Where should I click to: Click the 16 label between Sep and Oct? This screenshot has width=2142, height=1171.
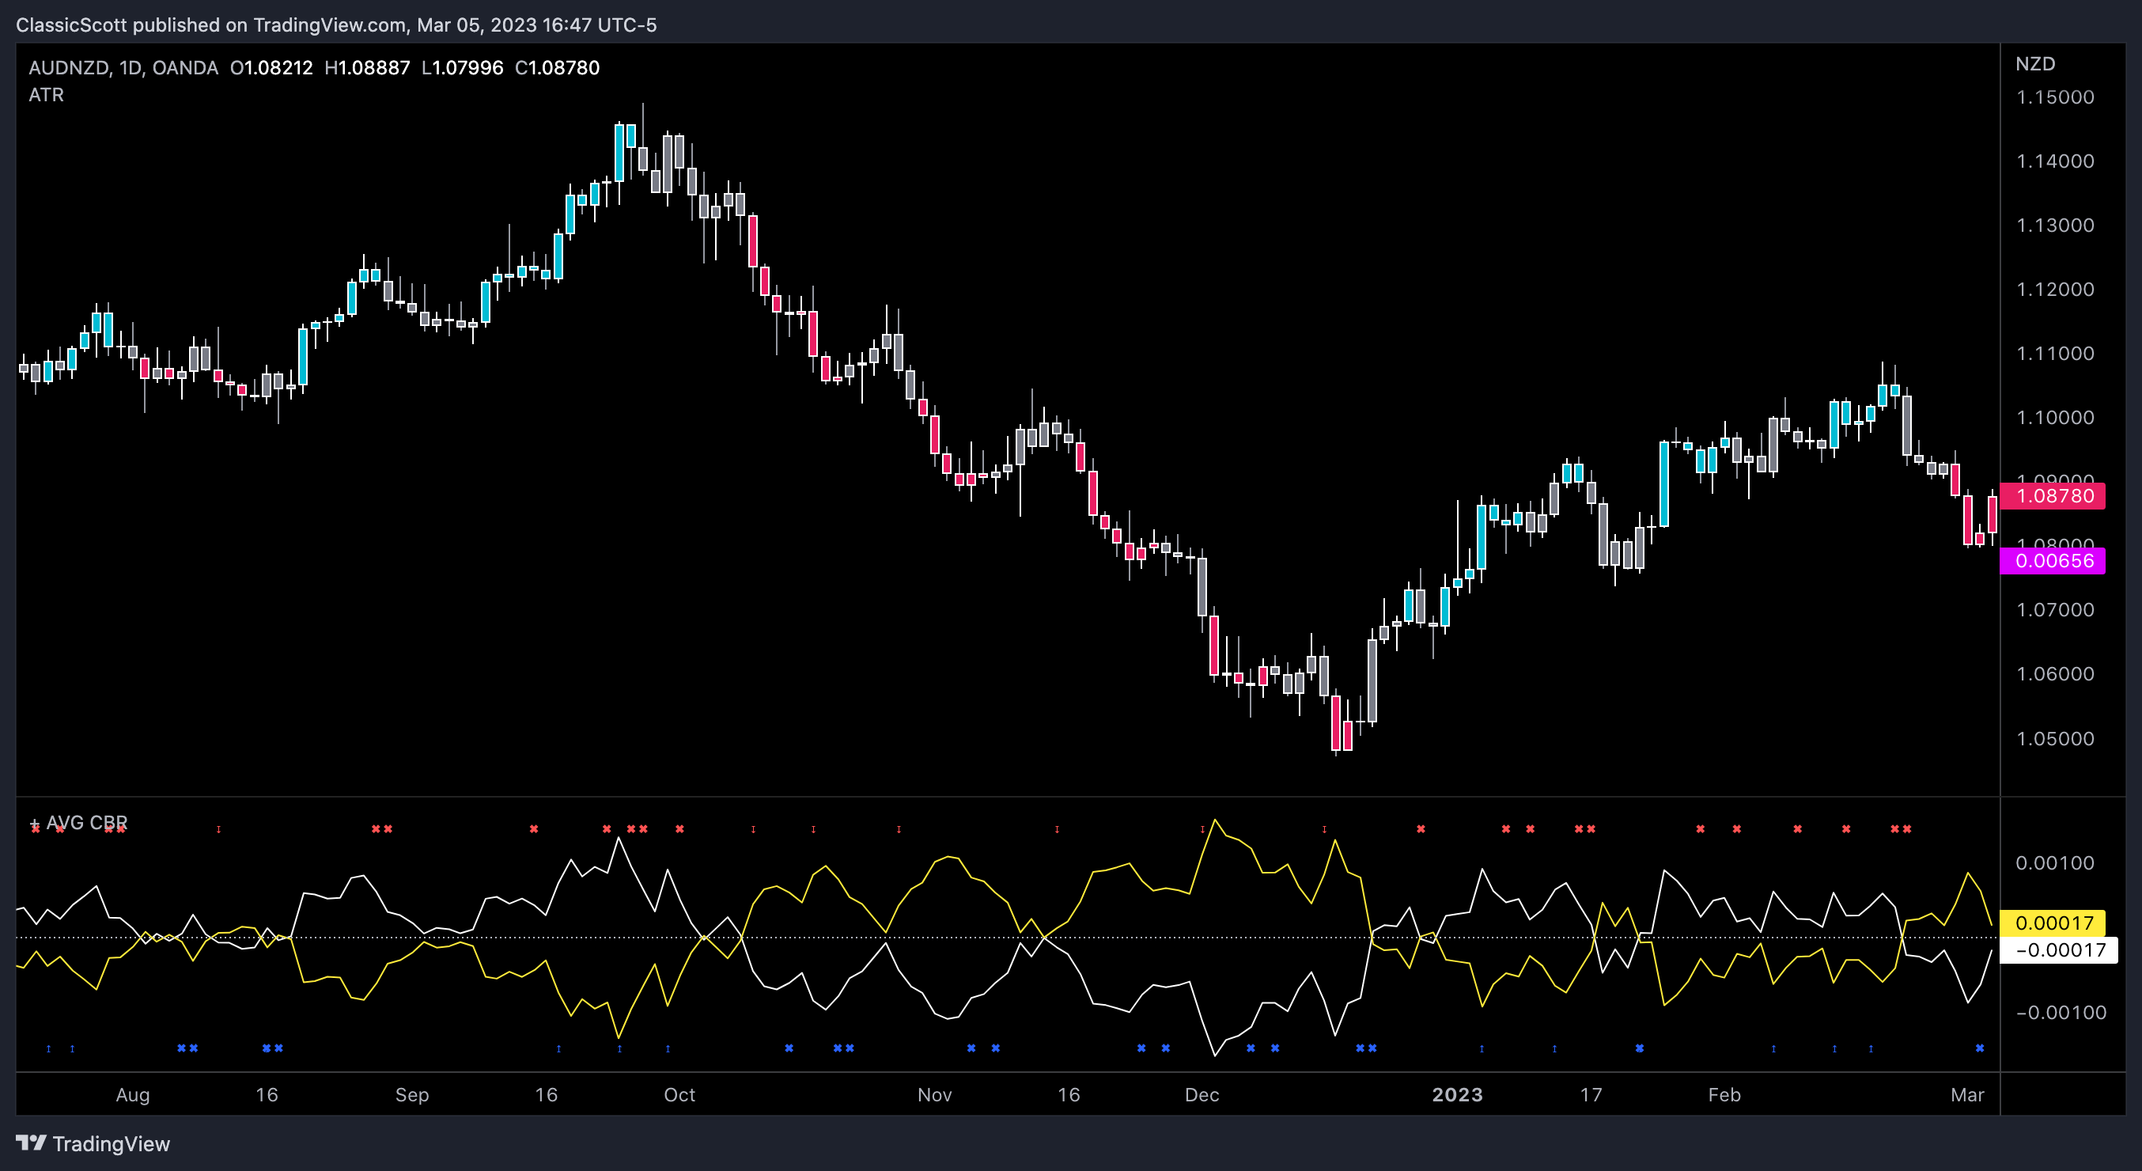(x=547, y=1094)
